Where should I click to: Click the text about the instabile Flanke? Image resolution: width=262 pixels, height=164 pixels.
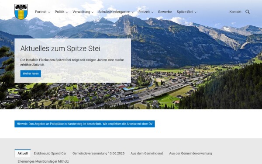72,62
